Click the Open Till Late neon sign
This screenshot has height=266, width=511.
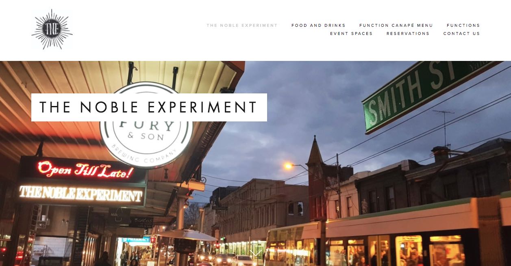coord(85,169)
